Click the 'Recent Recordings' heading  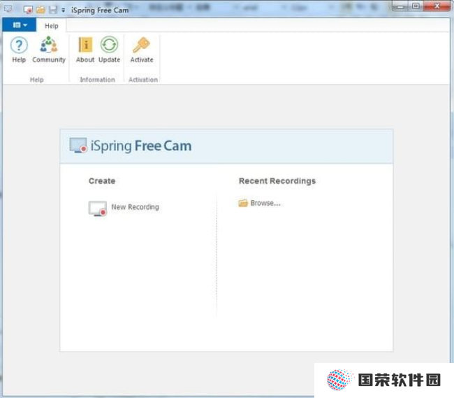(x=277, y=181)
